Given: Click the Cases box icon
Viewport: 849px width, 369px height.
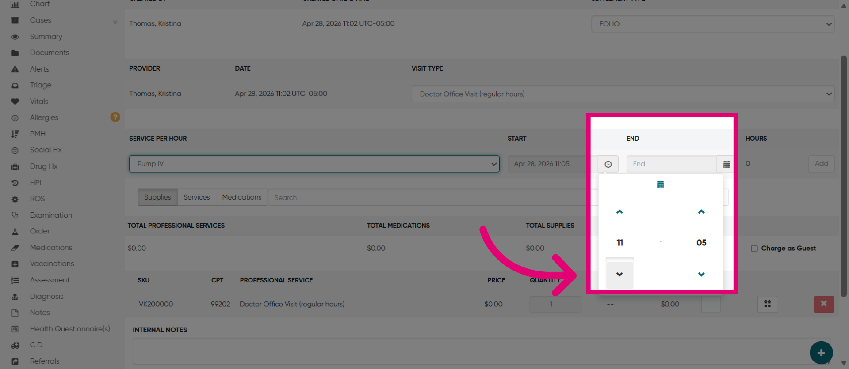Looking at the screenshot, I should coord(15,20).
